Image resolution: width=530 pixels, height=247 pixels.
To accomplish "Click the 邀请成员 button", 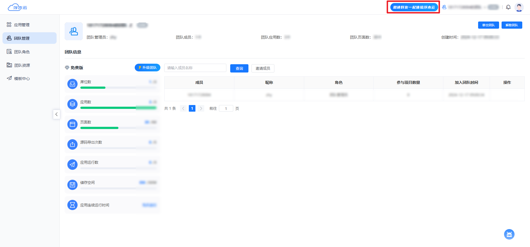I will point(263,68).
